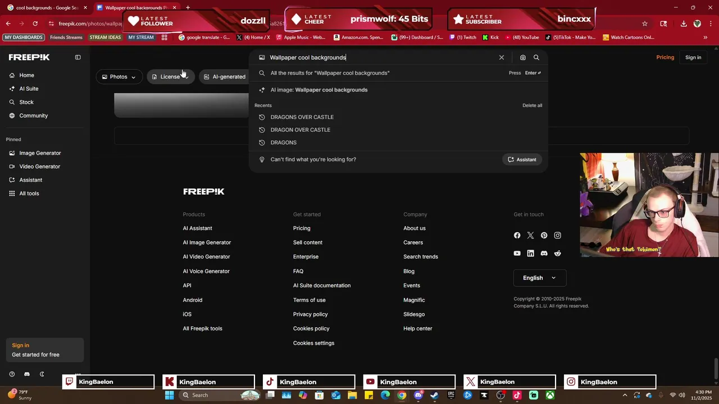The width and height of the screenshot is (719, 404).
Task: Open File Explorer from taskbar
Action: pos(352,395)
